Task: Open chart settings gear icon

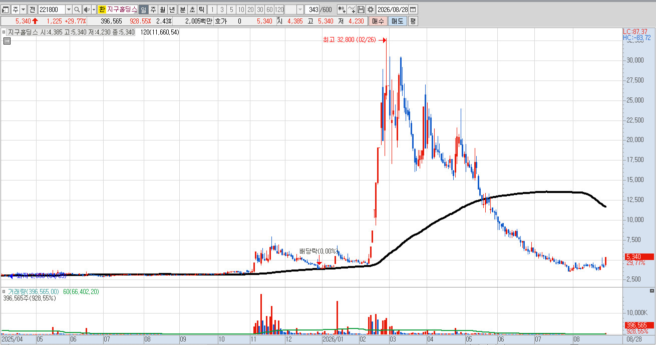Action: [371, 9]
